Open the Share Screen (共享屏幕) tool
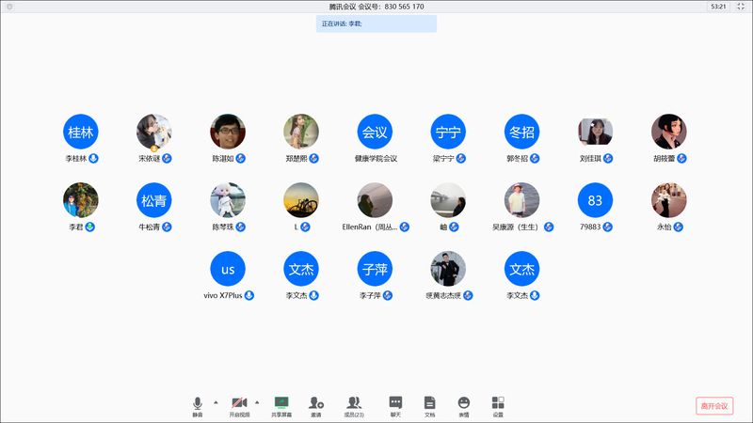 (x=280, y=405)
